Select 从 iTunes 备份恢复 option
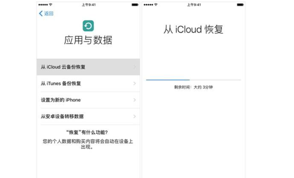This screenshot has width=294, height=178. (x=61, y=83)
